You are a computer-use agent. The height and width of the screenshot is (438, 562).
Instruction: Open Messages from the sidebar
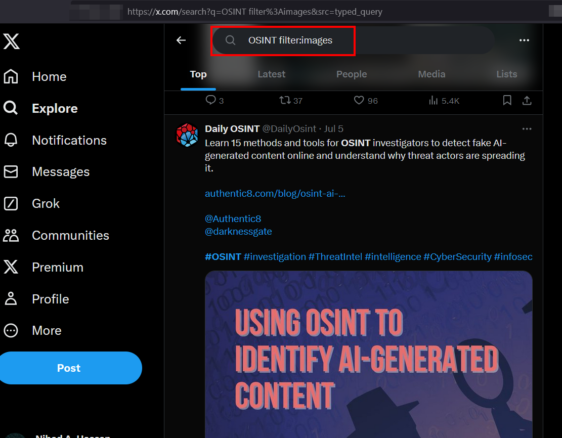pyautogui.click(x=47, y=171)
